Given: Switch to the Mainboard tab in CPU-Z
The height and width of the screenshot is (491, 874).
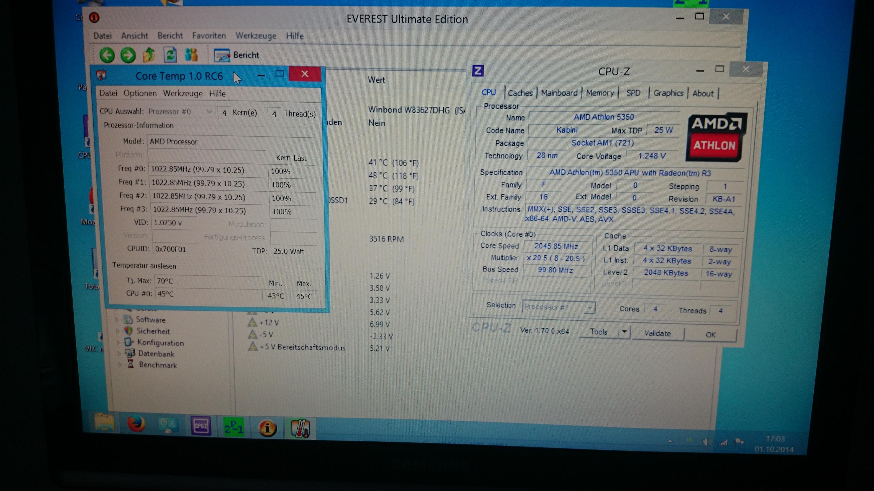Looking at the screenshot, I should point(559,93).
